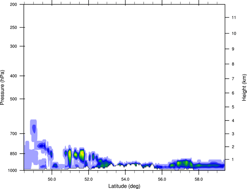Pick the 7 km height label
The height and width of the screenshot is (189, 247).
coord(233,79)
